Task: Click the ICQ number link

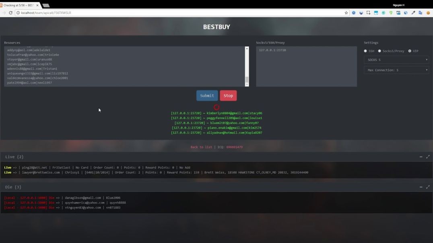Action: pyautogui.click(x=235, y=147)
